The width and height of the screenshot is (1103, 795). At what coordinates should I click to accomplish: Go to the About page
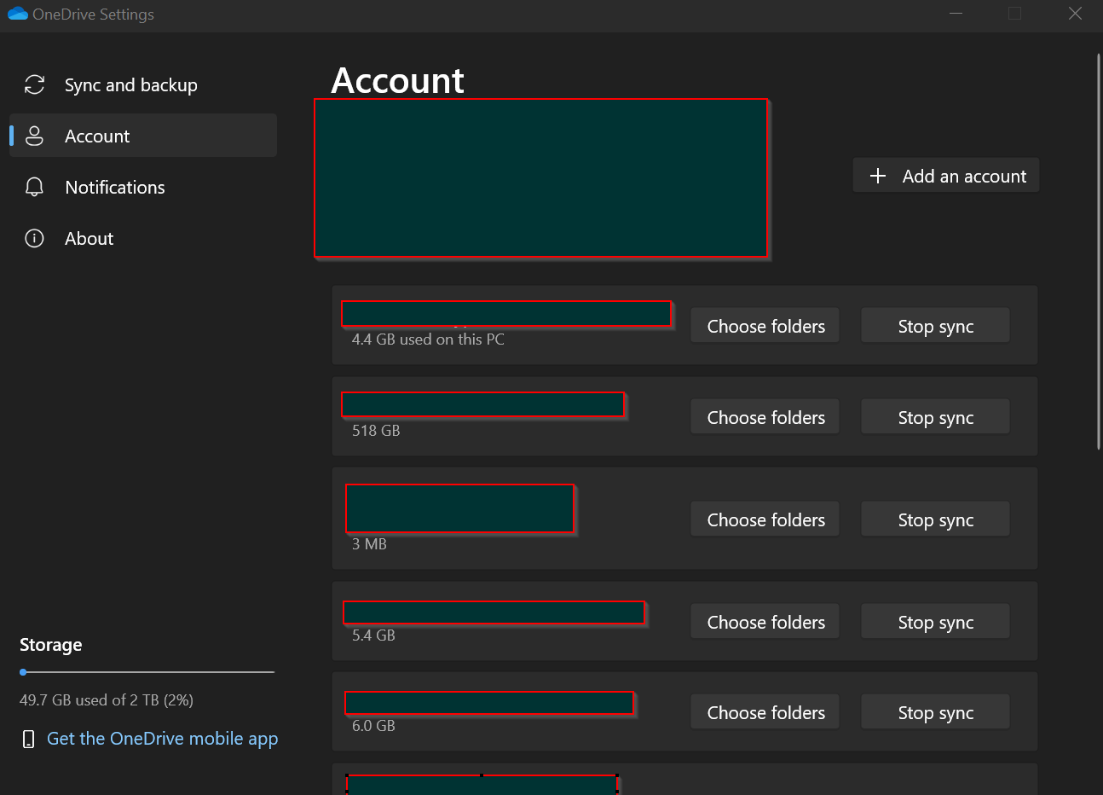(143, 238)
